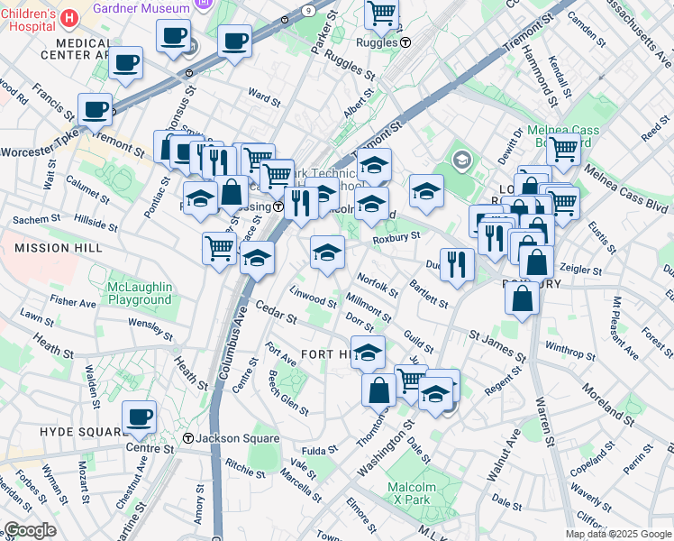Click the Ruggles transit station icon
674x541 pixels.
point(405,42)
